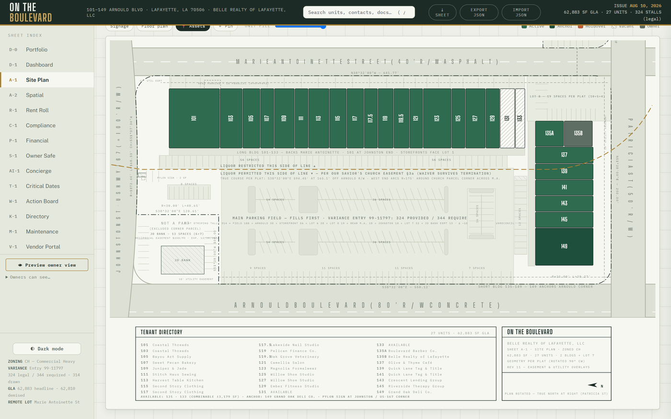The height and width of the screenshot is (419, 671).
Task: Select vacant unit 133 on the plan
Action: point(520,118)
